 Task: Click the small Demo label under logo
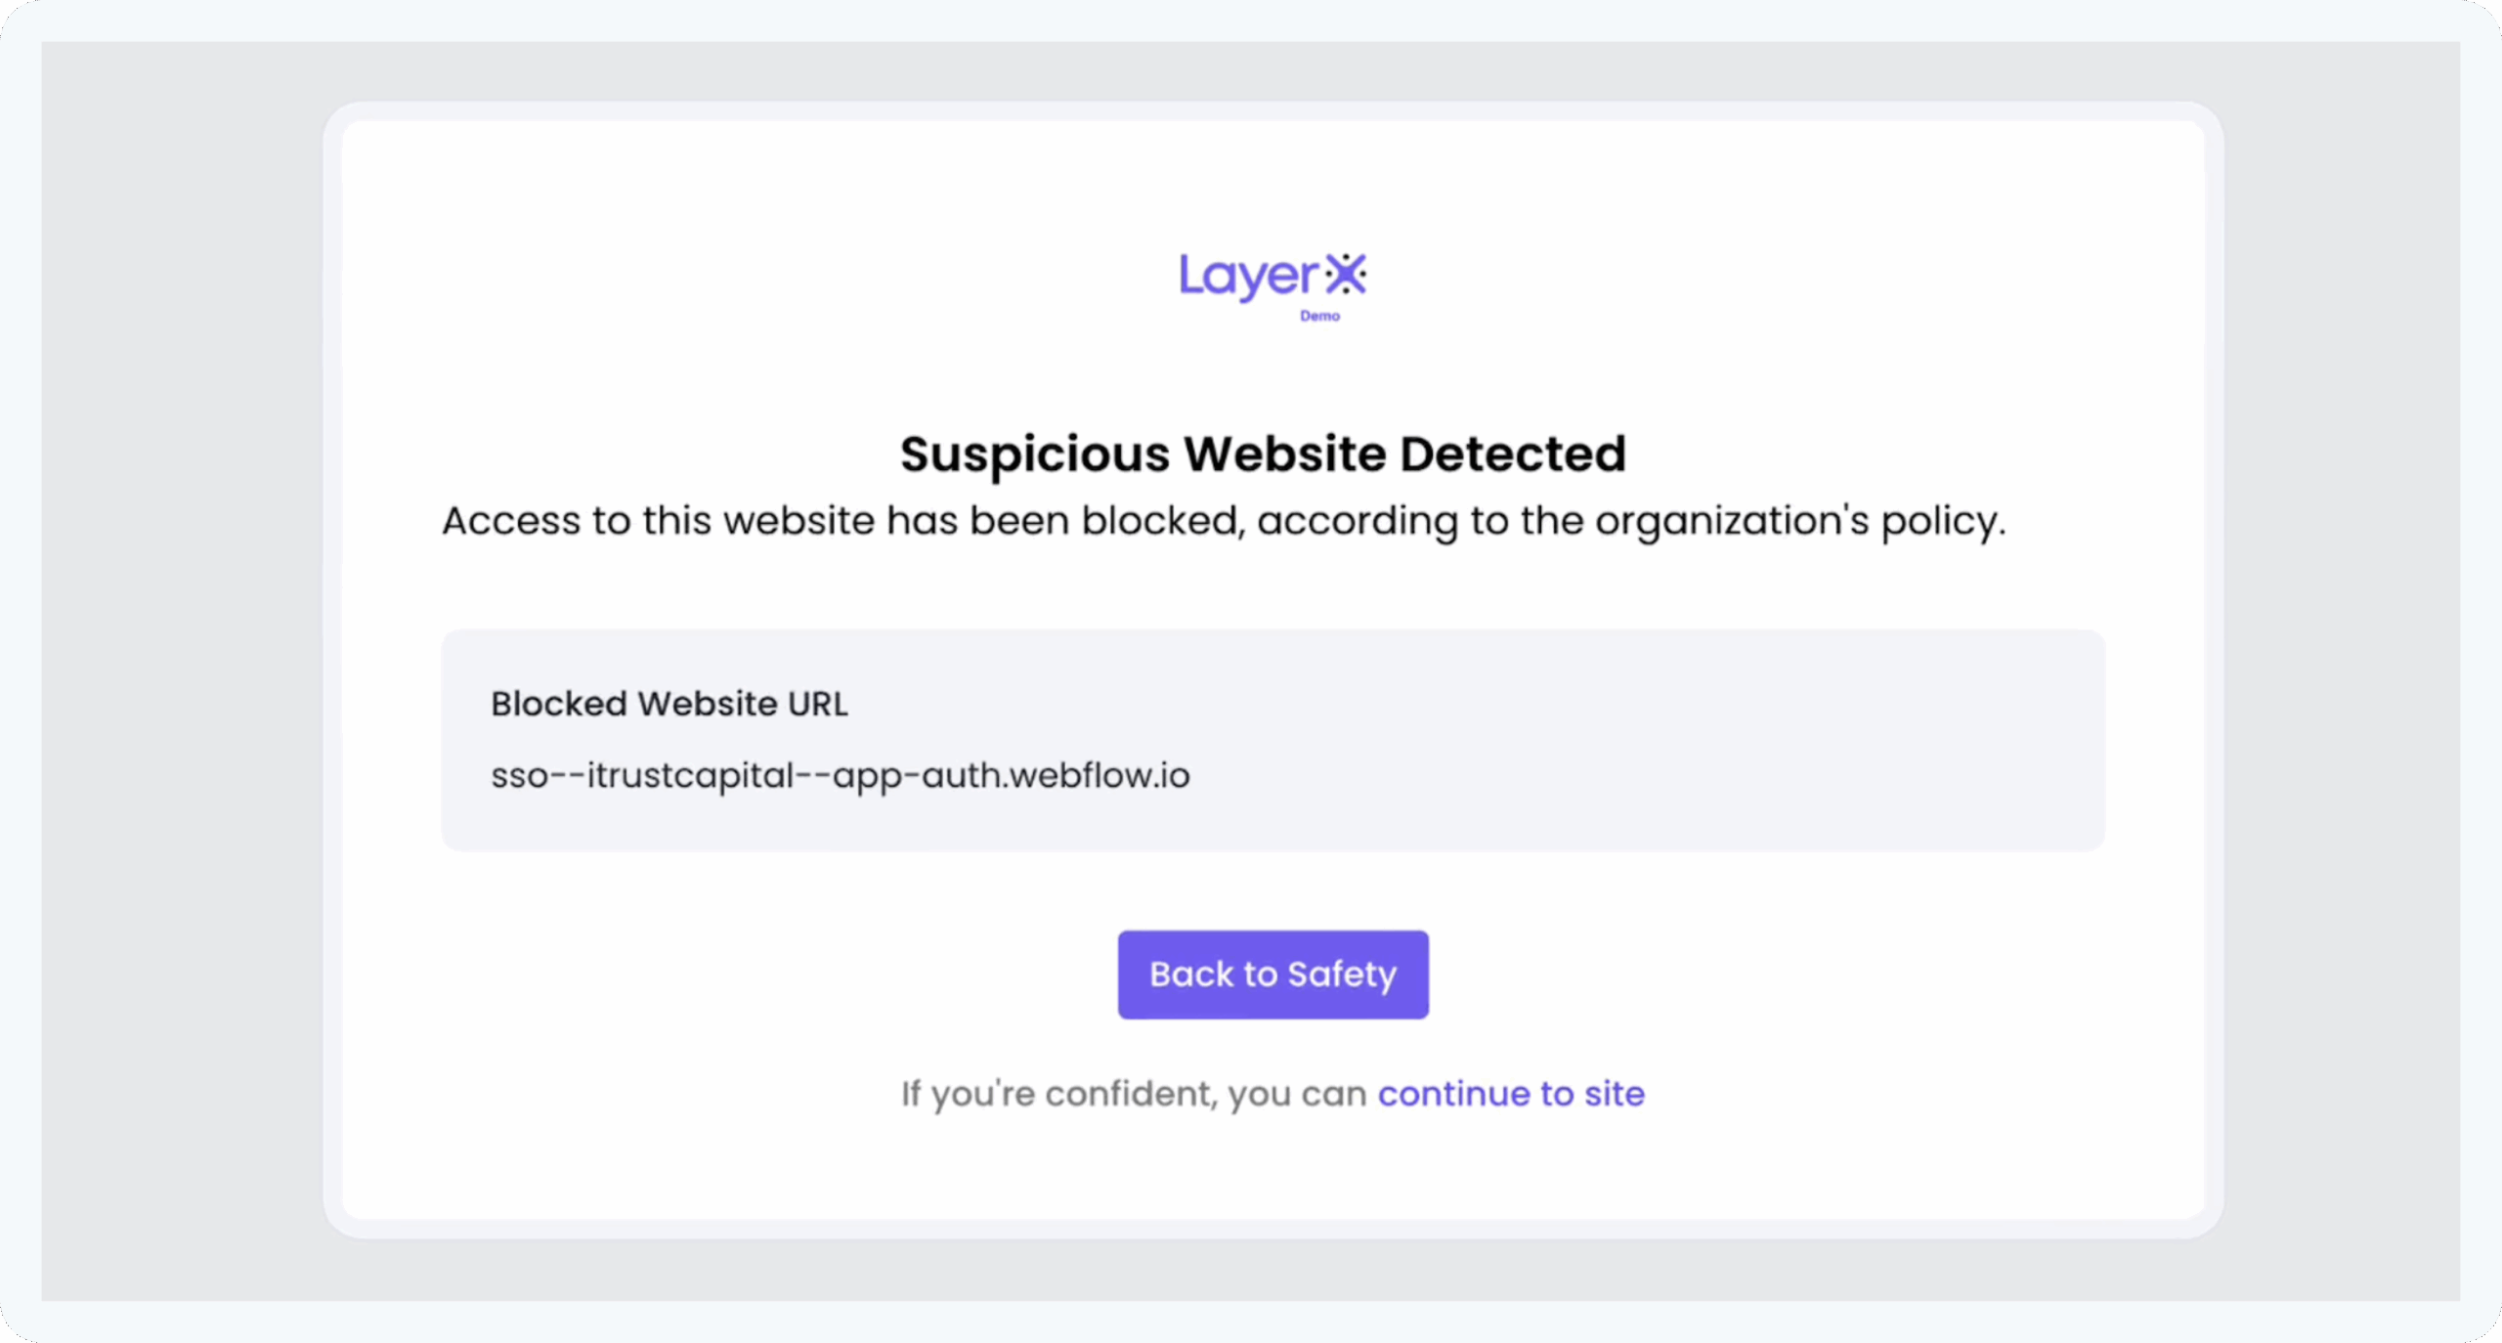click(x=1319, y=317)
